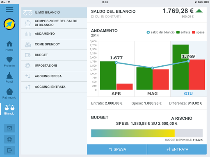Open the mail envelope icon

[x=9, y=128]
